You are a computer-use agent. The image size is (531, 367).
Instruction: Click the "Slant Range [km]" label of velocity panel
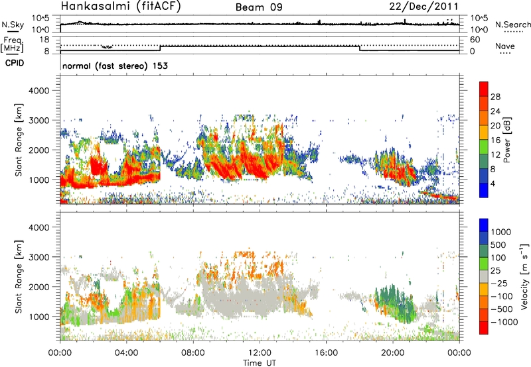[x=19, y=276]
